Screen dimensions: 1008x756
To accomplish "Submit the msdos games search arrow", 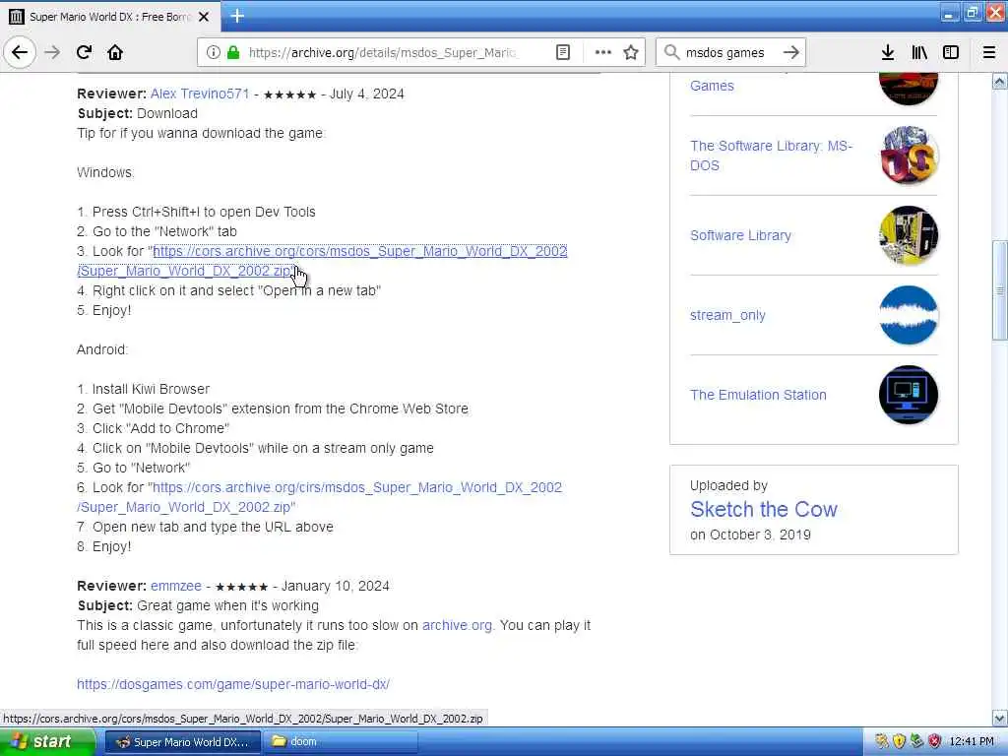I will [x=791, y=52].
